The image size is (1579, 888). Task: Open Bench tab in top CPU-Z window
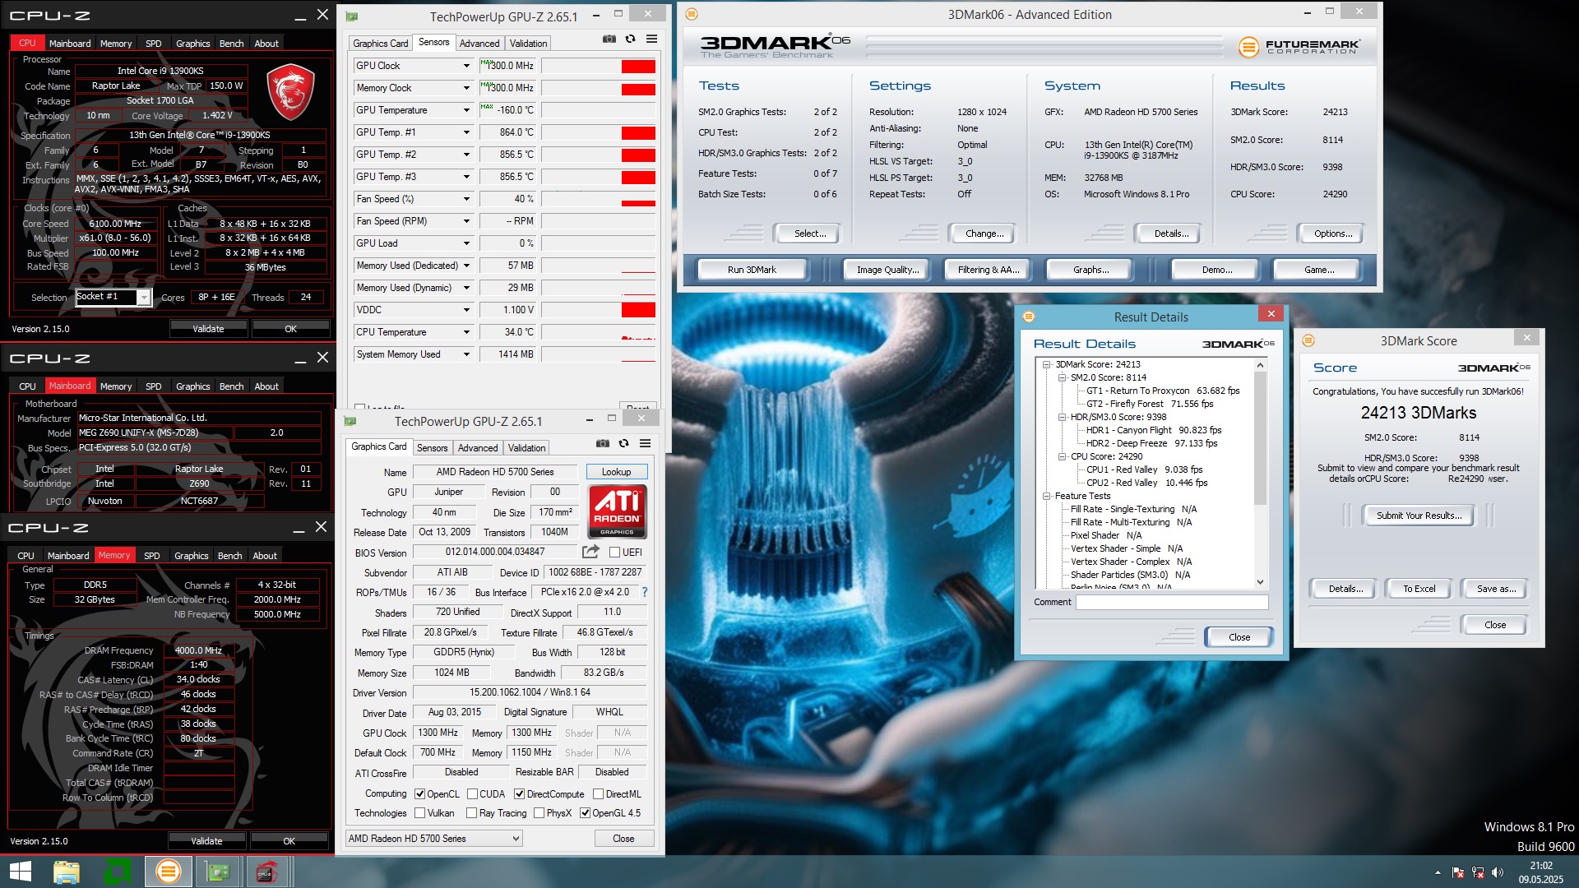pos(231,44)
